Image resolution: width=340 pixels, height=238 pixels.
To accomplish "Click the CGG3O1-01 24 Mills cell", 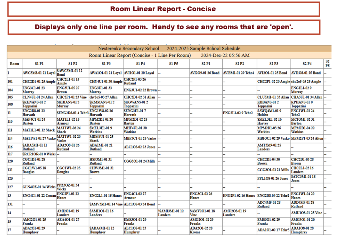I will 139,161.
